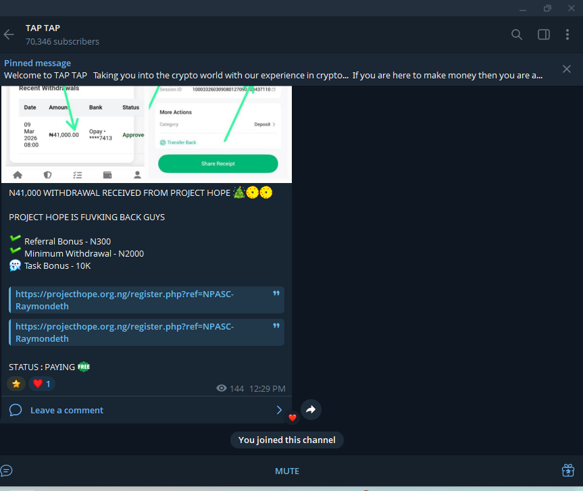Open the three-dot channel options menu

[x=567, y=34]
